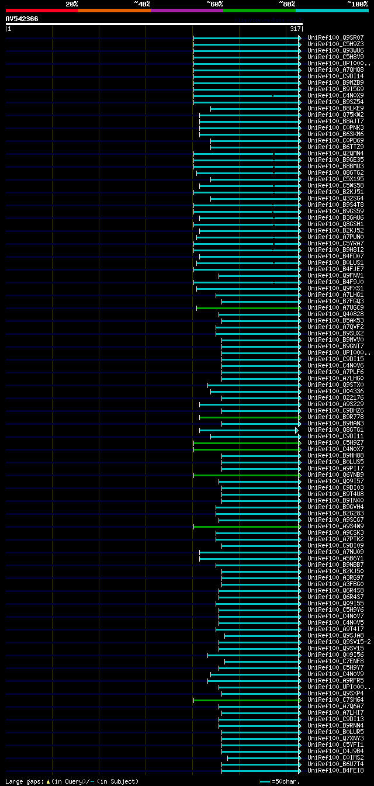The height and width of the screenshot is (786, 374).
Task: Click the cyan ~100% identity legend bar
Action: coord(331,11)
